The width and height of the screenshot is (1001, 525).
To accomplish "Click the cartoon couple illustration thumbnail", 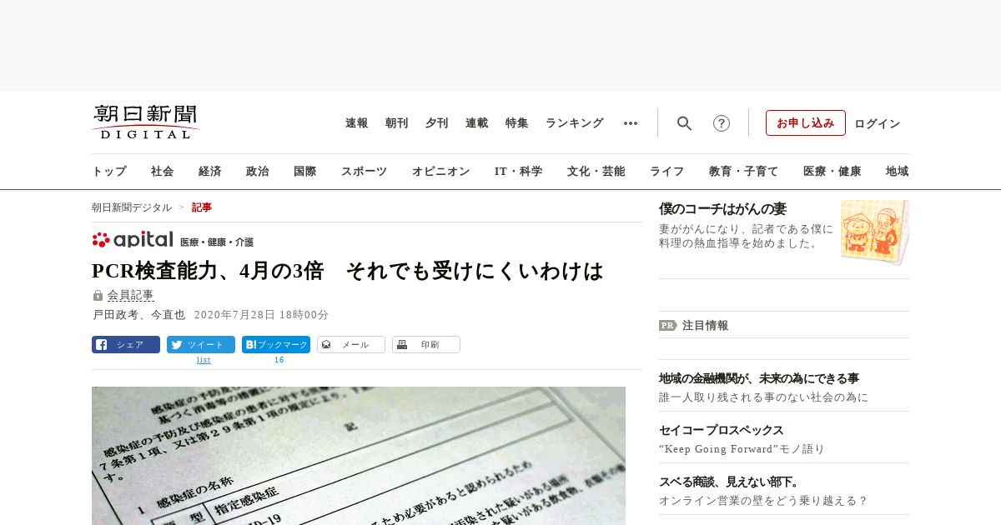I will (875, 232).
